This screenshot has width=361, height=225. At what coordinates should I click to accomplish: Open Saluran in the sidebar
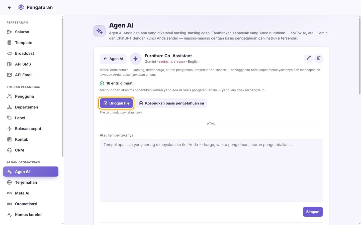(31, 32)
